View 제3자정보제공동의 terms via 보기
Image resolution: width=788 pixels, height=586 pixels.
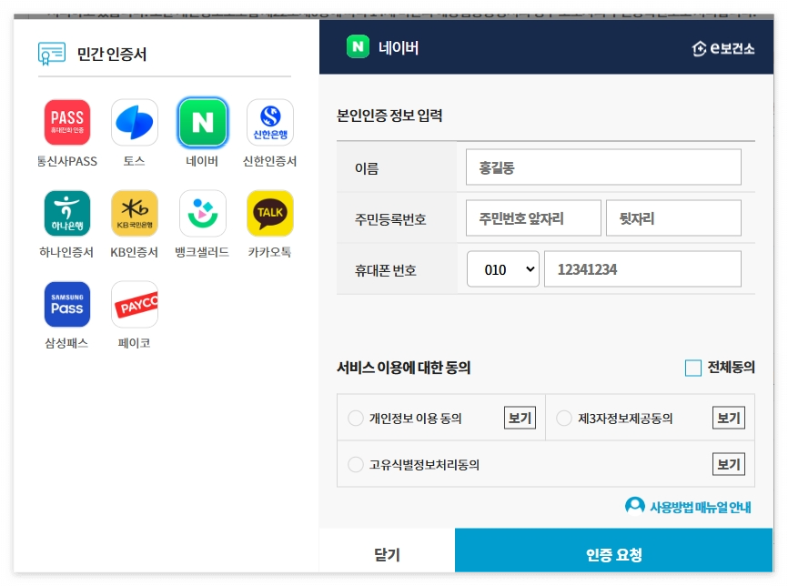click(729, 418)
